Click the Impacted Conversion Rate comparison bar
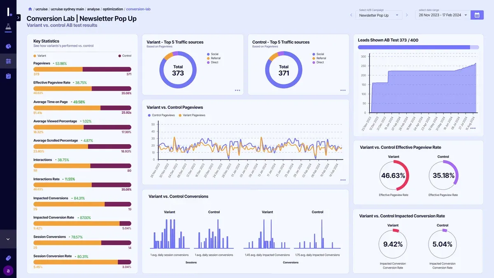494x278 pixels. tap(82, 224)
